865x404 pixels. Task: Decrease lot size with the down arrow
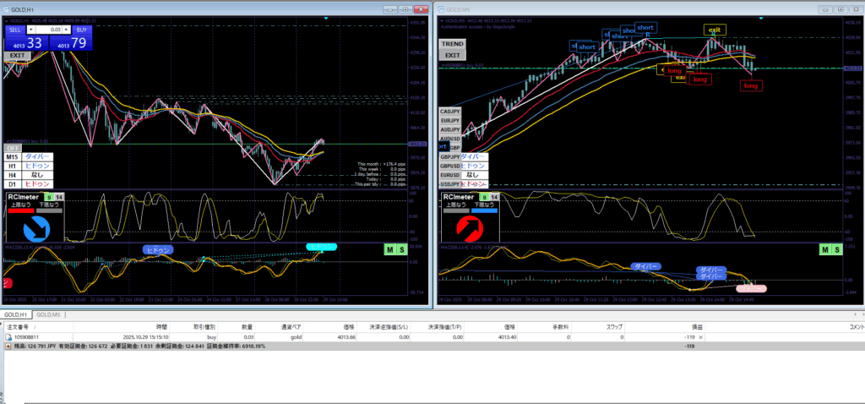(32, 30)
